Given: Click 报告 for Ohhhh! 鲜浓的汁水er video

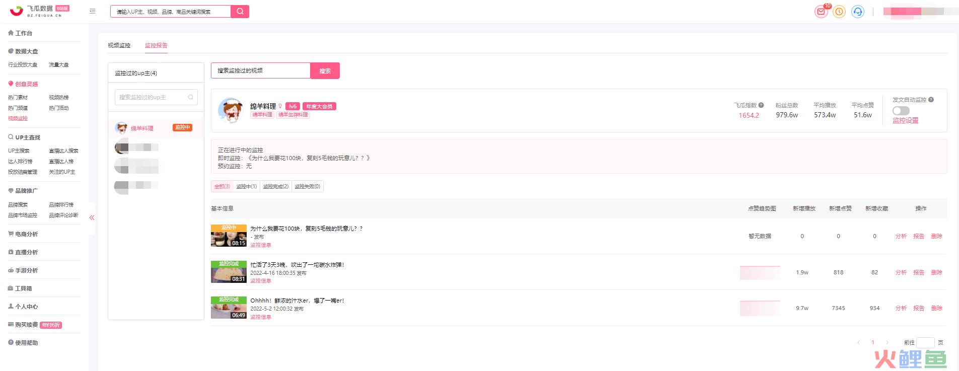Looking at the screenshot, I should point(919,308).
